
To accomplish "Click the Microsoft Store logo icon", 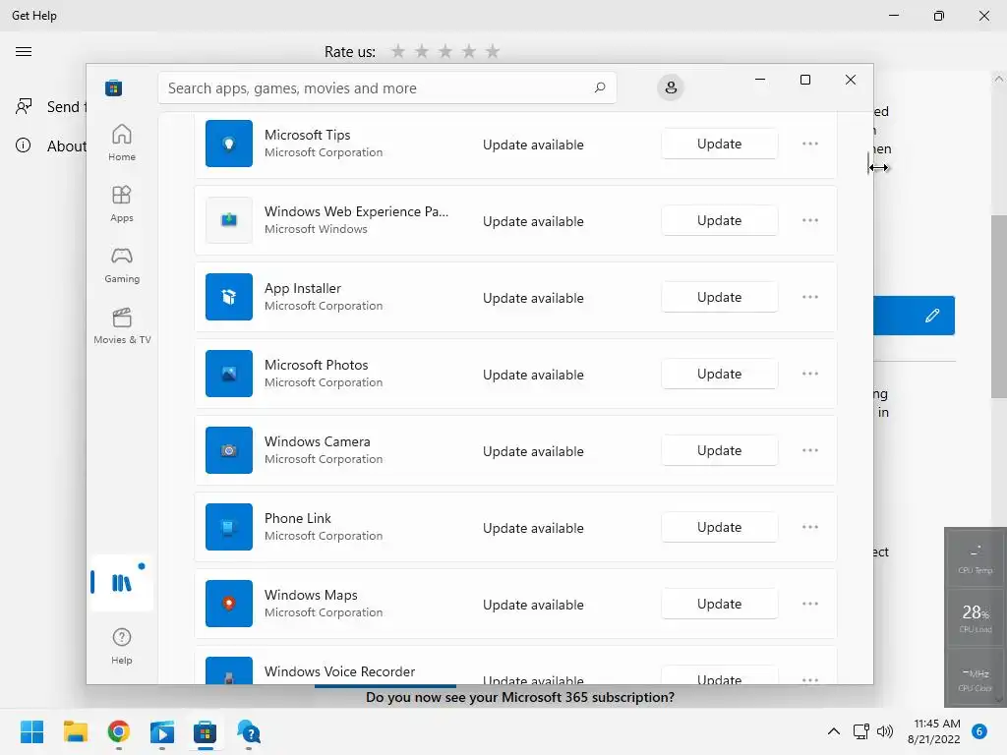I will click(x=114, y=87).
